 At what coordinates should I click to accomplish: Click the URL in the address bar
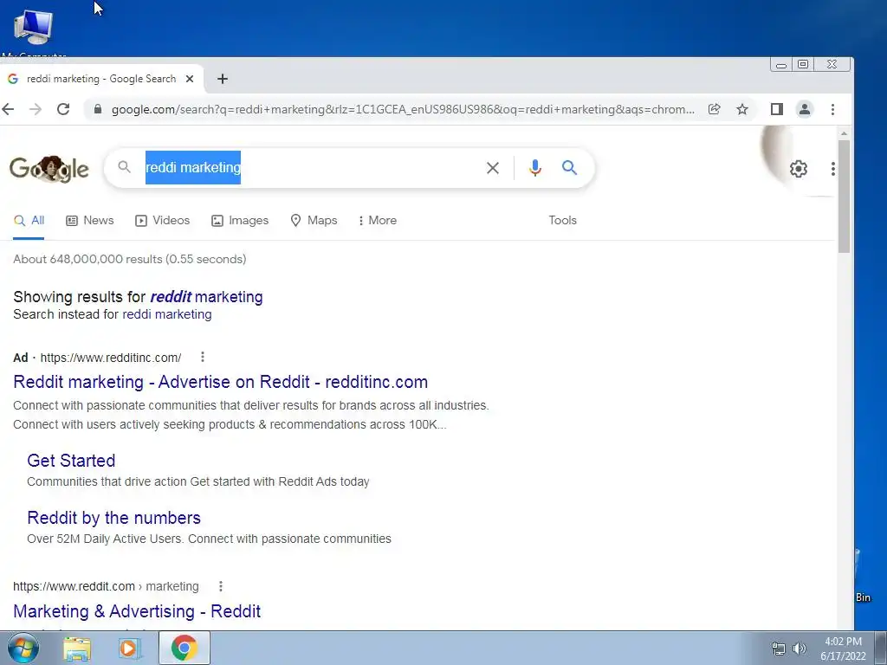[x=403, y=109]
